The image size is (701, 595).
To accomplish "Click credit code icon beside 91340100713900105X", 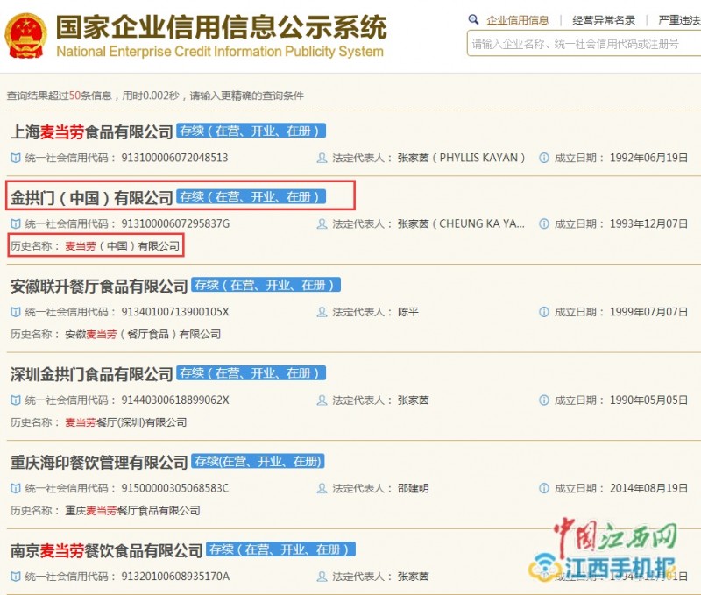I will 16,312.
